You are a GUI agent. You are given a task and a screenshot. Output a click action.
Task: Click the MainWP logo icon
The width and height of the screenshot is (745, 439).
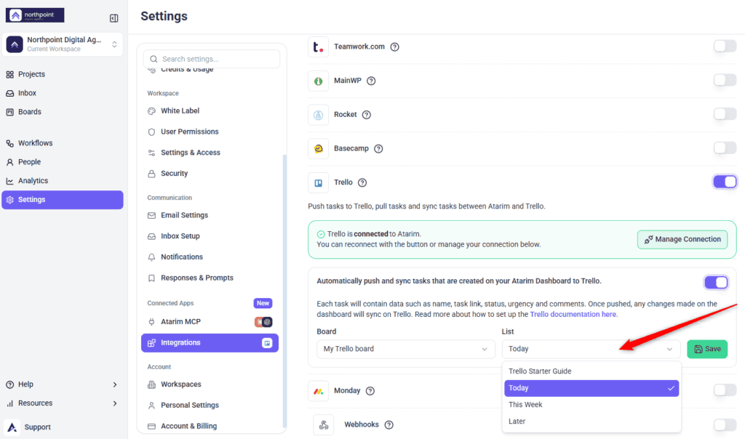click(319, 81)
